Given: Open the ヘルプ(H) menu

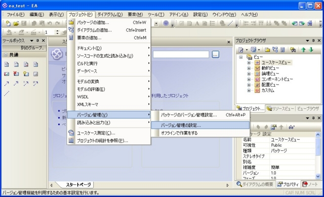Looking at the screenshot, I should pyautogui.click(x=249, y=15).
